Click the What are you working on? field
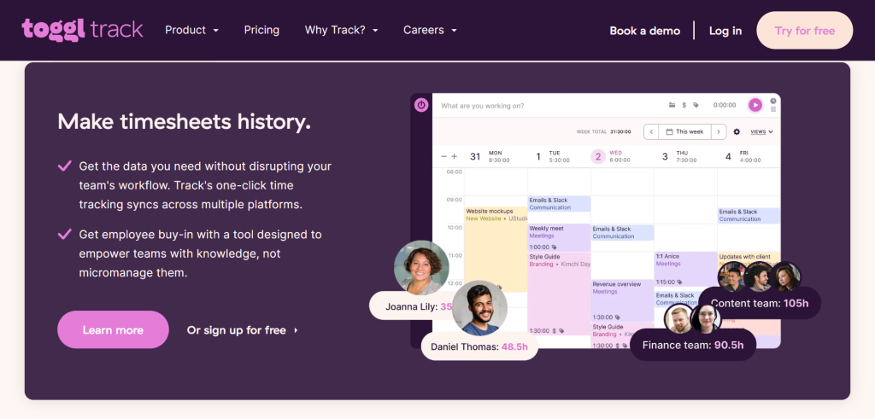Image resolution: width=875 pixels, height=419 pixels. (483, 105)
